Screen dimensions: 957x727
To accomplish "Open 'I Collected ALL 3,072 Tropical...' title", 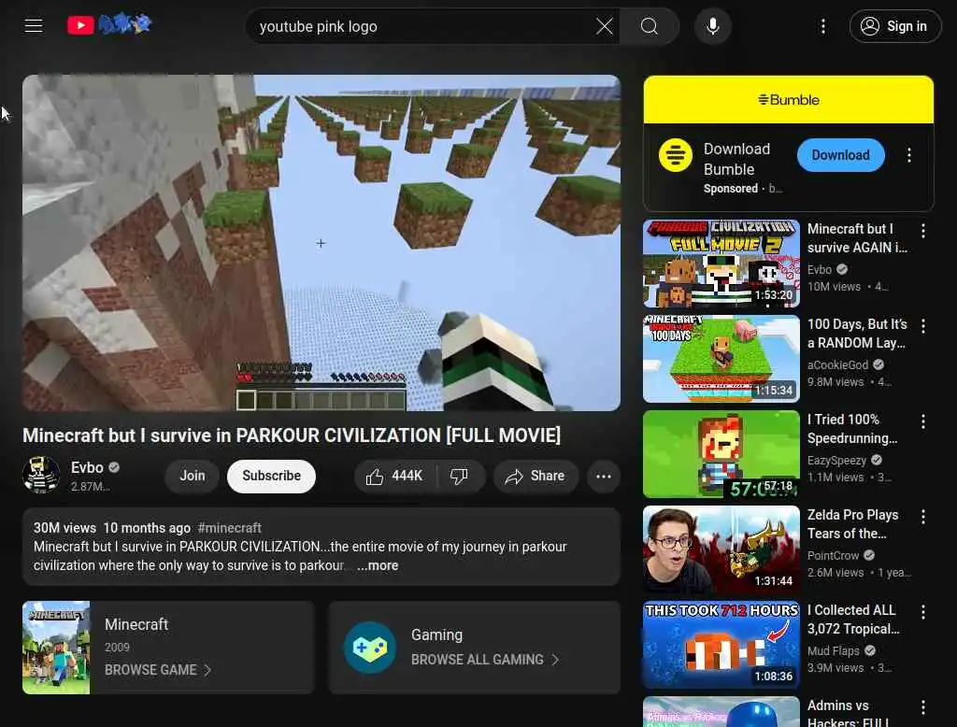I will (853, 619).
